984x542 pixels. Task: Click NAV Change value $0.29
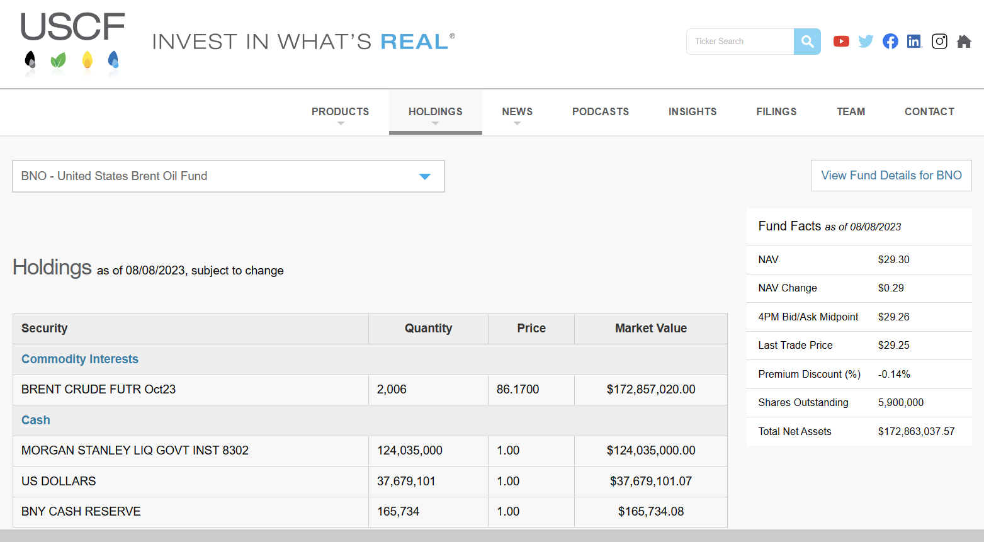click(x=891, y=288)
